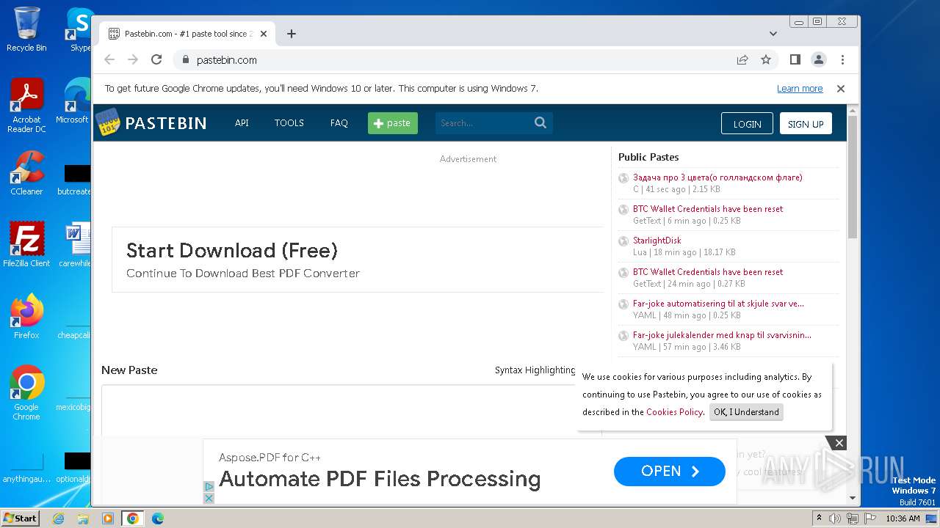Open Far-joke julekalender paste
The image size is (940, 528).
[722, 335]
